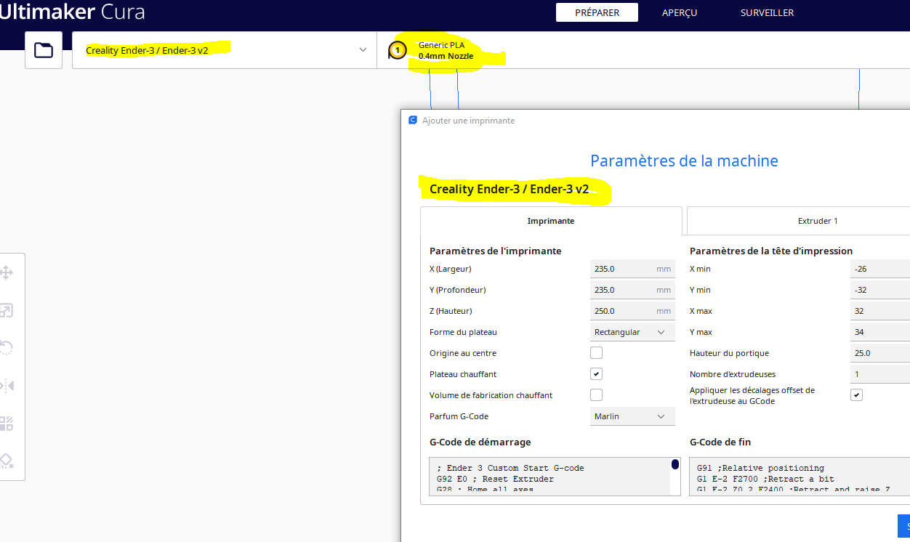Image resolution: width=910 pixels, height=542 pixels.
Task: Click the start G-Code scrollbar handle
Action: 675,464
